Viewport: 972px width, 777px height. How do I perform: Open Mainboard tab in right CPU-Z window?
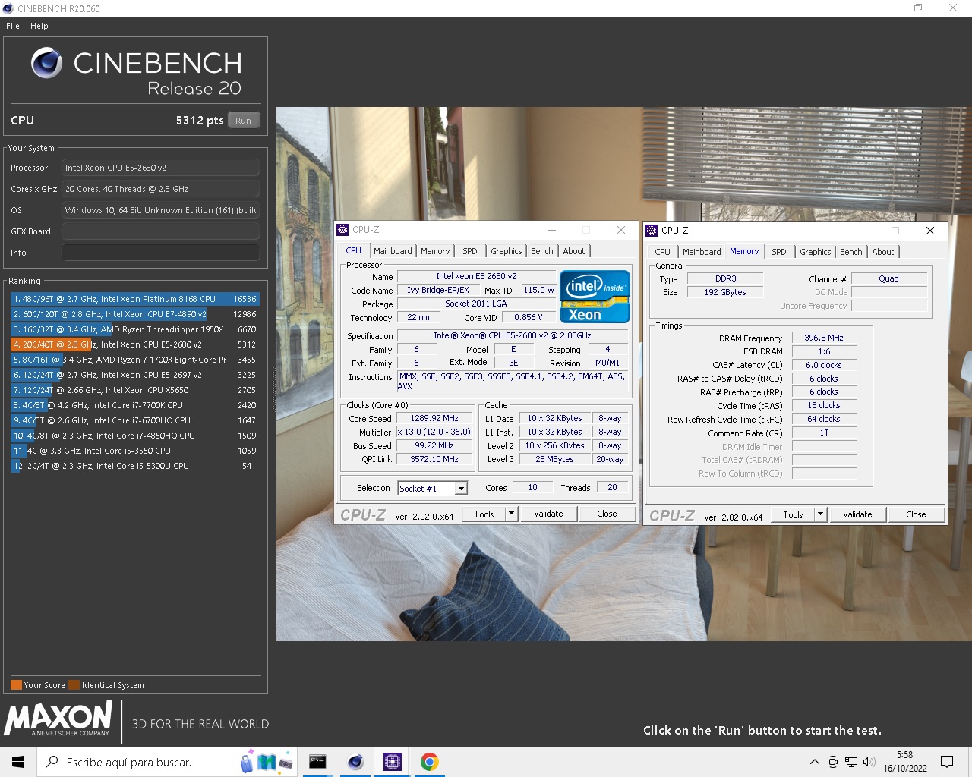point(702,252)
